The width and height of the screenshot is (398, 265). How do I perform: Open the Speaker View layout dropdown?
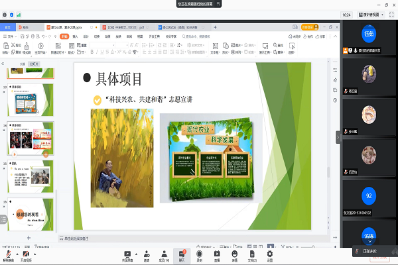371,15
